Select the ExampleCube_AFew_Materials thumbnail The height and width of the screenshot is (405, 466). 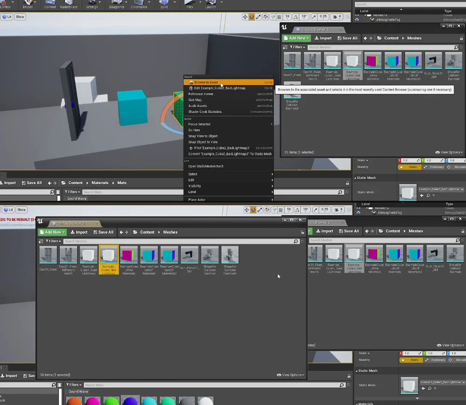point(129,255)
